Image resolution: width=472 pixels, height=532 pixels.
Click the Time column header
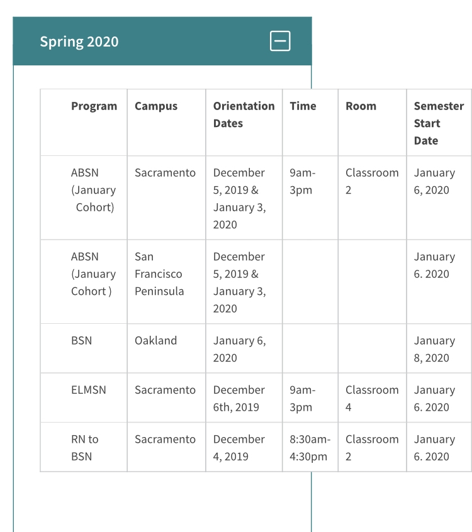tap(303, 106)
